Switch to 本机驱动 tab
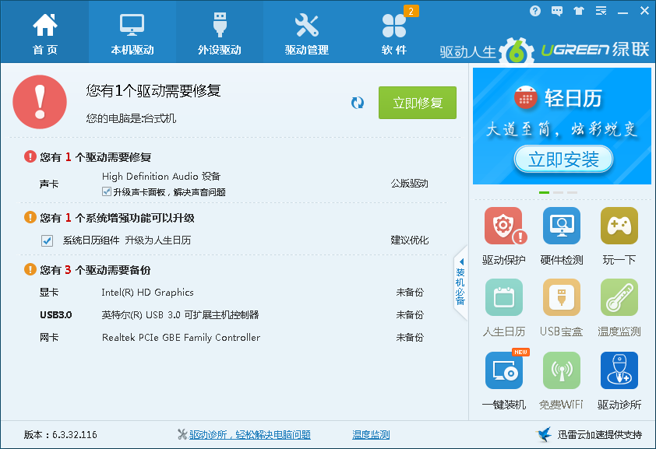Image resolution: width=656 pixels, height=449 pixels. (x=132, y=33)
